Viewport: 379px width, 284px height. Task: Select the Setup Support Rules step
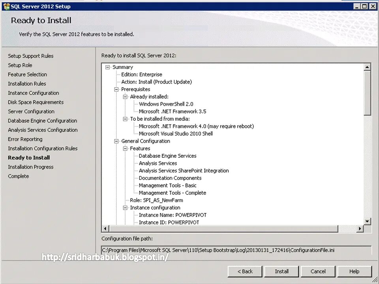click(31, 56)
